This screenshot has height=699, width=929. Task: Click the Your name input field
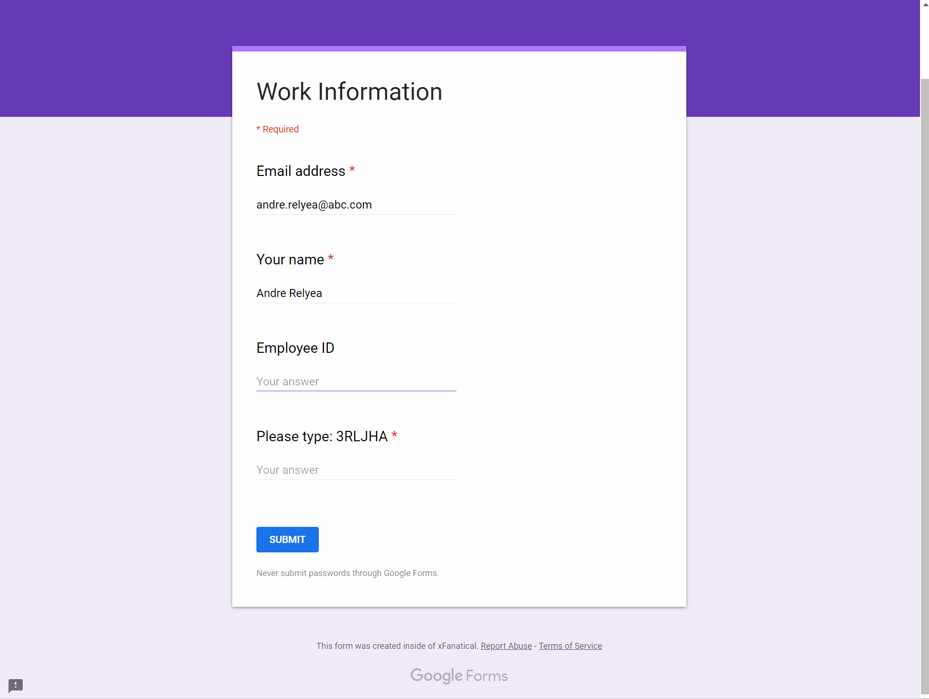coord(355,293)
